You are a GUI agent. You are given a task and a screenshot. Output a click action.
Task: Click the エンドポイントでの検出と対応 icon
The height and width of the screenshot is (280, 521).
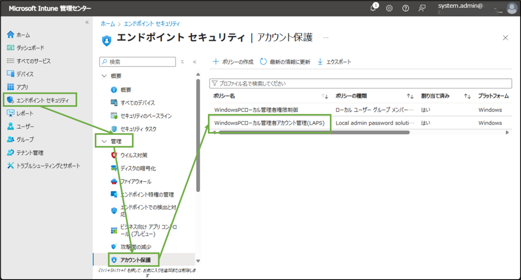click(x=114, y=211)
